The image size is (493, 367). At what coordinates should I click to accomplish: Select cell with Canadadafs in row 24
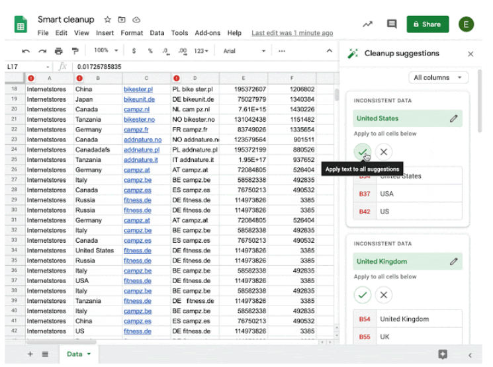98,149
